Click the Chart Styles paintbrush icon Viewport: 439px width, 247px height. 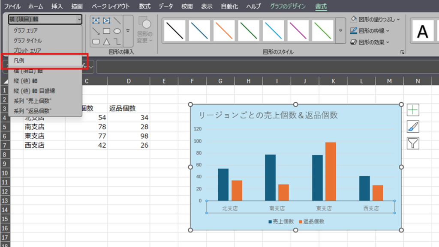click(x=413, y=127)
